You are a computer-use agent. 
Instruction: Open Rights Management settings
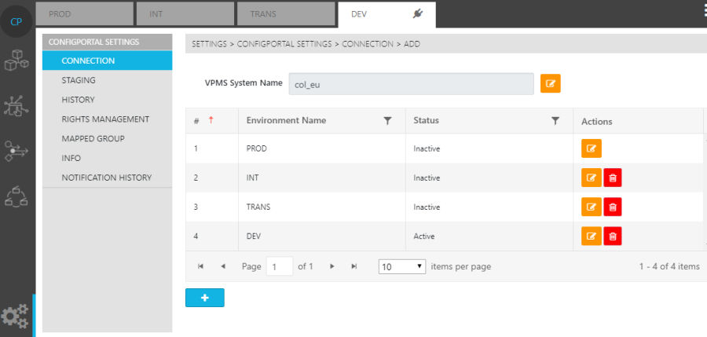(105, 119)
